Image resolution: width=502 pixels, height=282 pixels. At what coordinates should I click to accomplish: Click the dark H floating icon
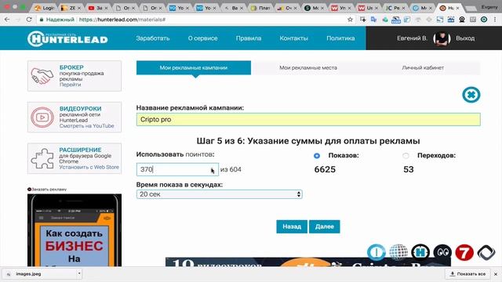pos(420,252)
